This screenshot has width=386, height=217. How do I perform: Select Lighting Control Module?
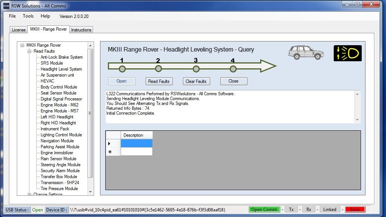point(61,135)
